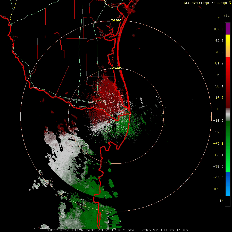
Task: Click the -94.2 legend value
Action: coord(218,178)
